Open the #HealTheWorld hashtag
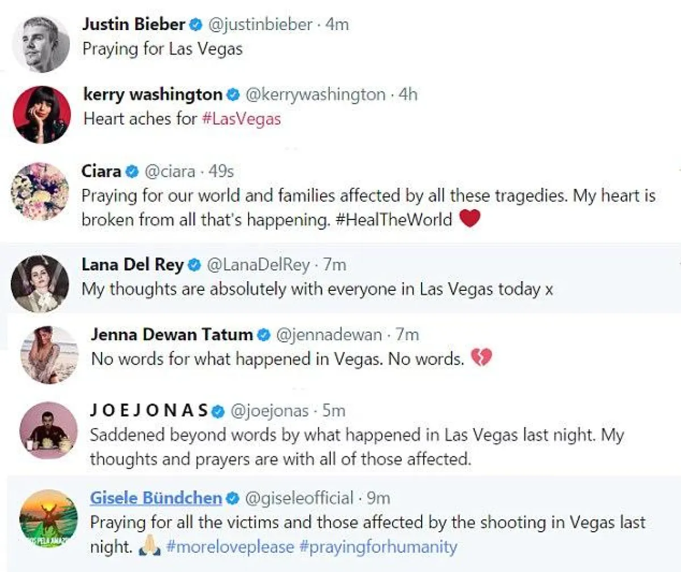 394,220
